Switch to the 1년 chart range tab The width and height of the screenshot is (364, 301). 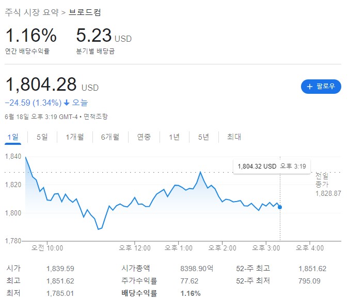174,137
